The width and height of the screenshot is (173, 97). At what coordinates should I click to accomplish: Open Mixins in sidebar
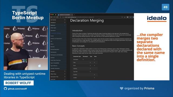[x=52, y=44]
